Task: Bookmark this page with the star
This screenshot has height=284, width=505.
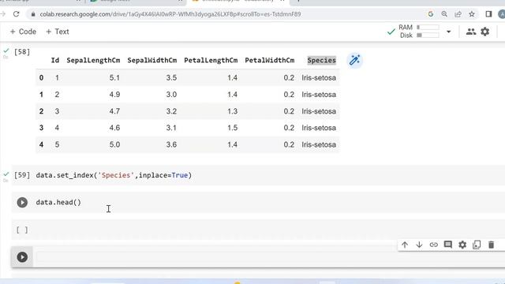Action: (x=472, y=14)
